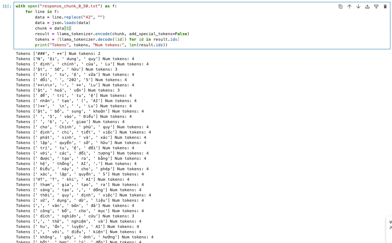392x243 pixels.
Task: Move the cell up with the arrow
Action: pyautogui.click(x=349, y=6)
